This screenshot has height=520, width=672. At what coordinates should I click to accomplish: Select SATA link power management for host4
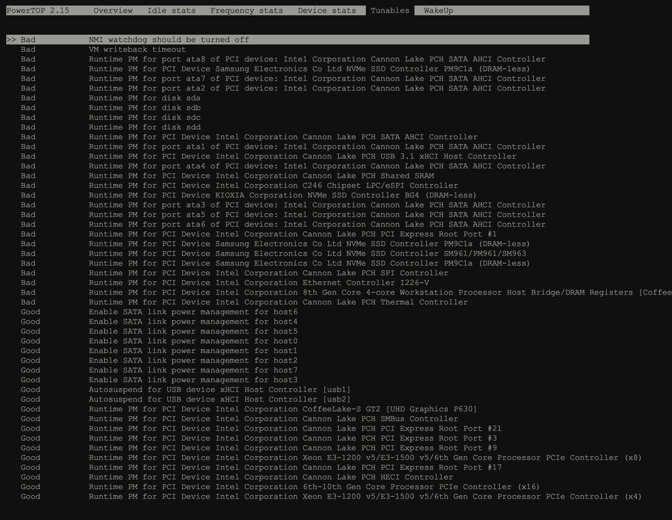(159, 322)
